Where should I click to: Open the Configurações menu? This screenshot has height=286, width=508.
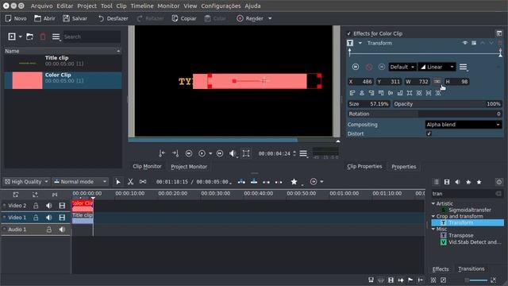click(x=221, y=6)
